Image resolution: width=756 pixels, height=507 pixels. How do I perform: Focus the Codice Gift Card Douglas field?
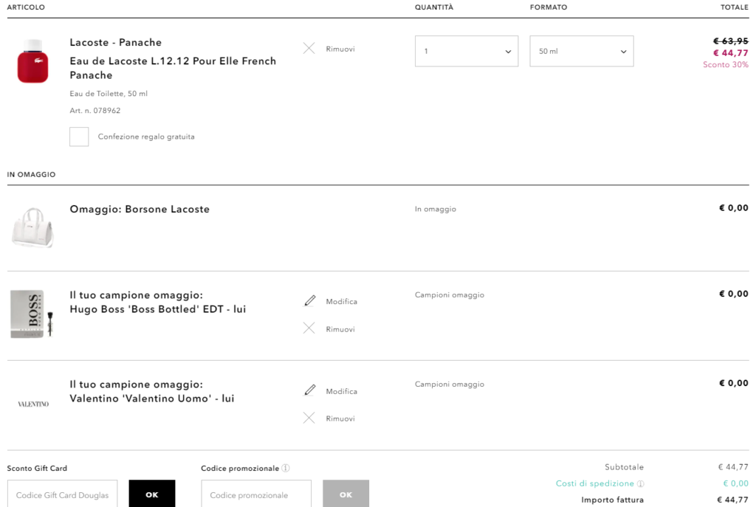62,494
